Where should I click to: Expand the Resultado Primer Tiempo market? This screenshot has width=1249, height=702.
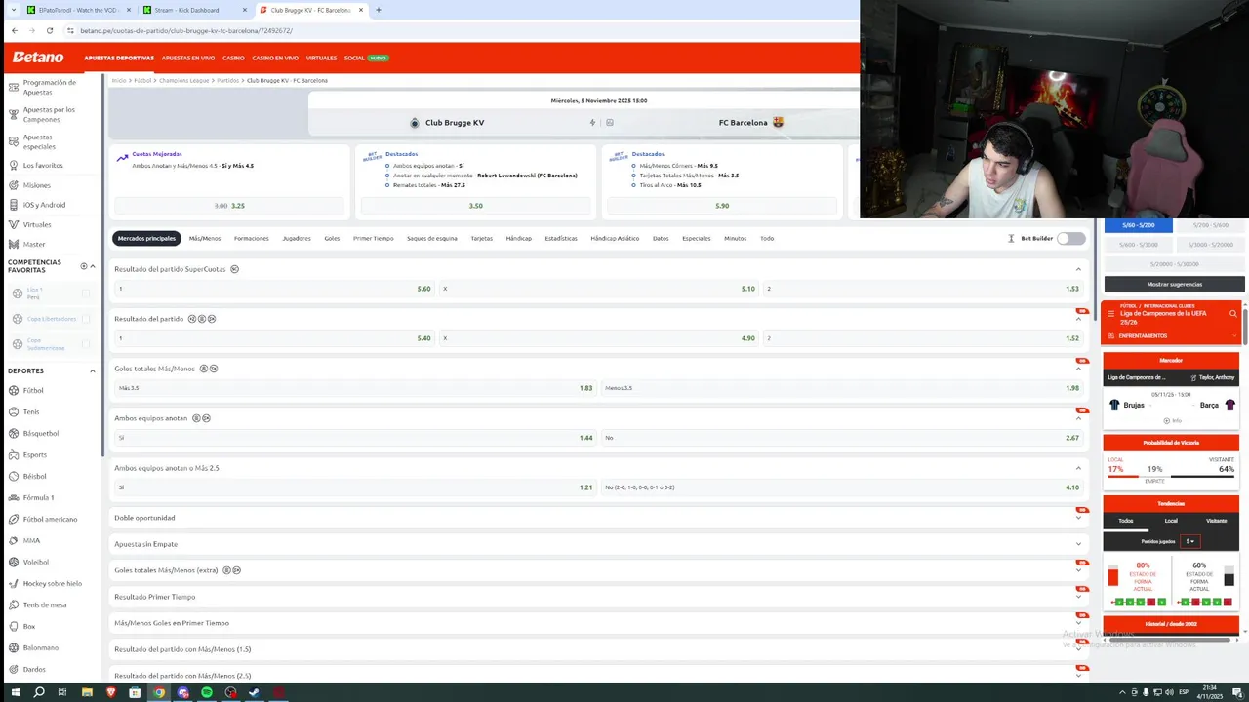point(1078,597)
